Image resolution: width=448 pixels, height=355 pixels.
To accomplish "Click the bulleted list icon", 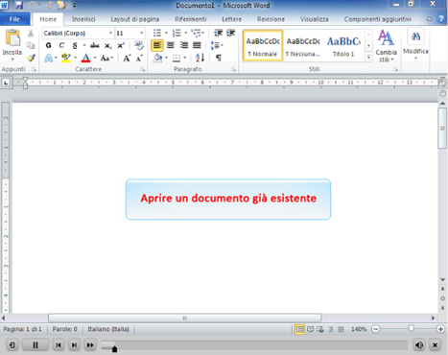I will [157, 33].
